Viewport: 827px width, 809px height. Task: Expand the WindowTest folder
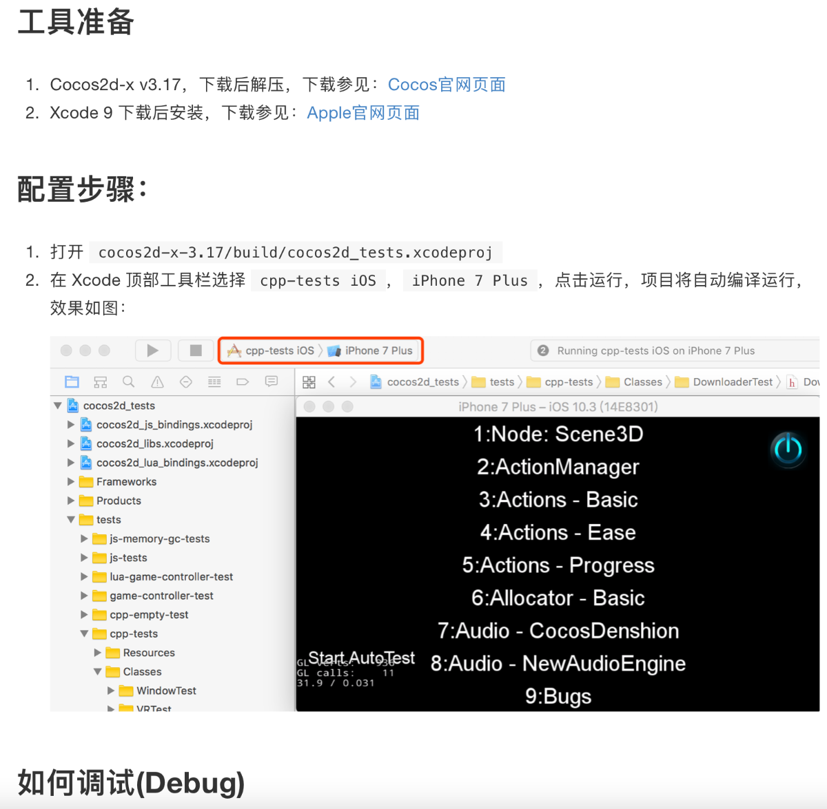111,691
